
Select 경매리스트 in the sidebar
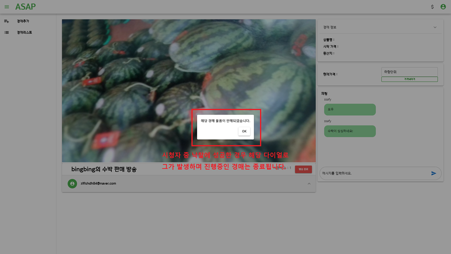click(x=24, y=33)
